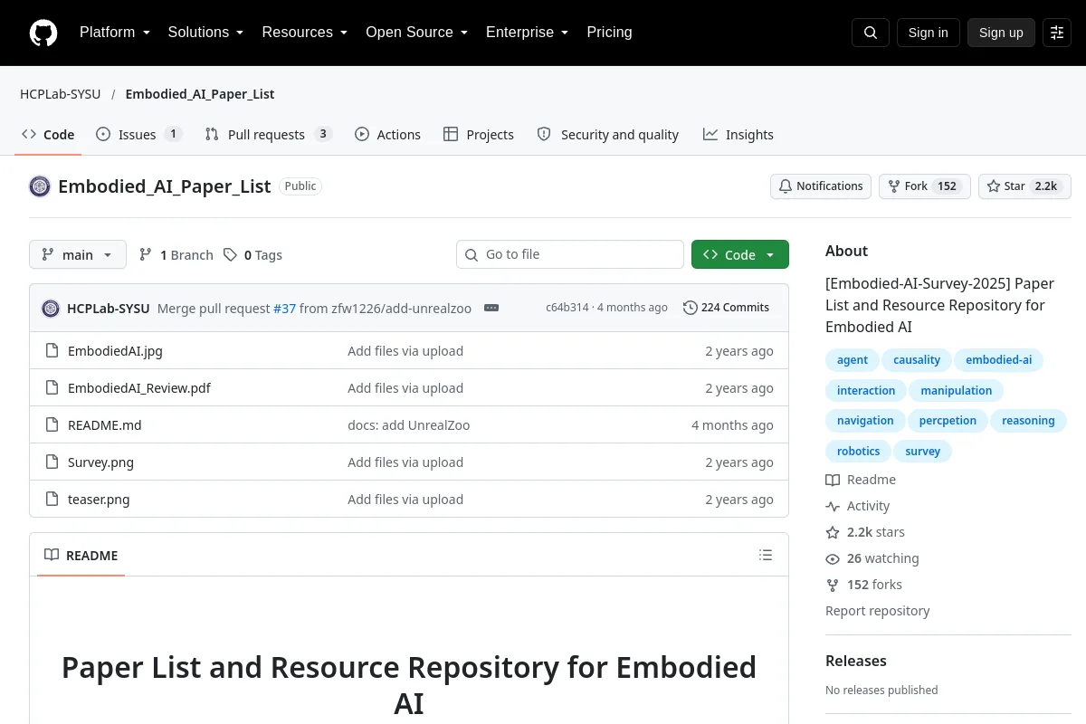Open the Releases heading link
The width and height of the screenshot is (1086, 724).
(x=856, y=661)
